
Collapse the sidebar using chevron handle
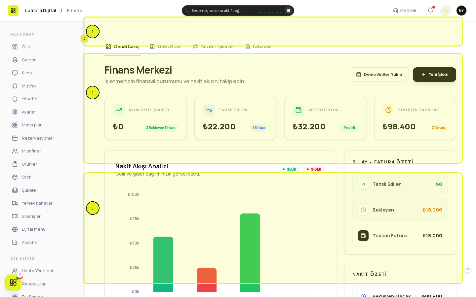pyautogui.click(x=84, y=39)
